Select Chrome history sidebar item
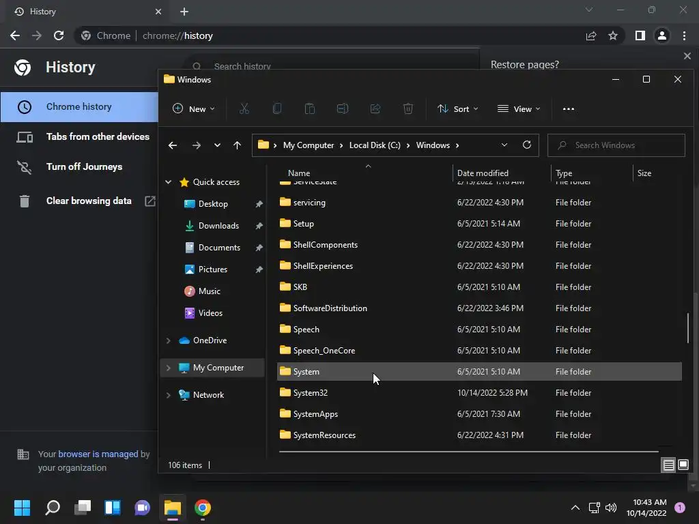 pyautogui.click(x=79, y=107)
